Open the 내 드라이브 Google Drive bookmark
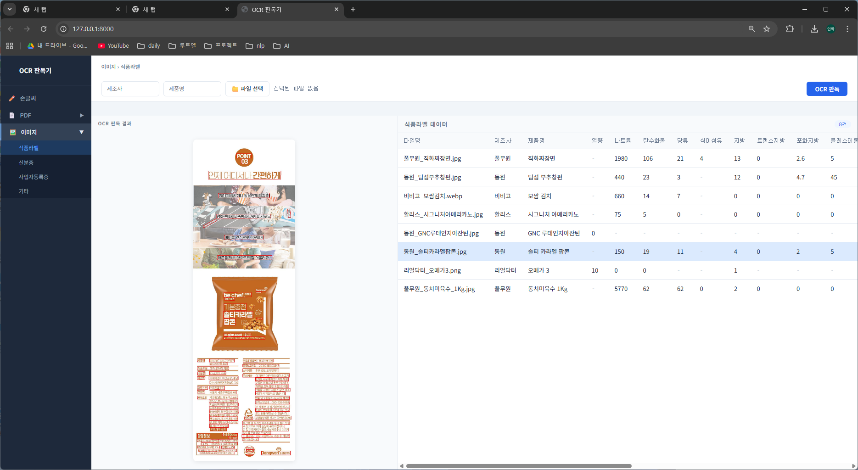858x470 pixels. (x=57, y=46)
